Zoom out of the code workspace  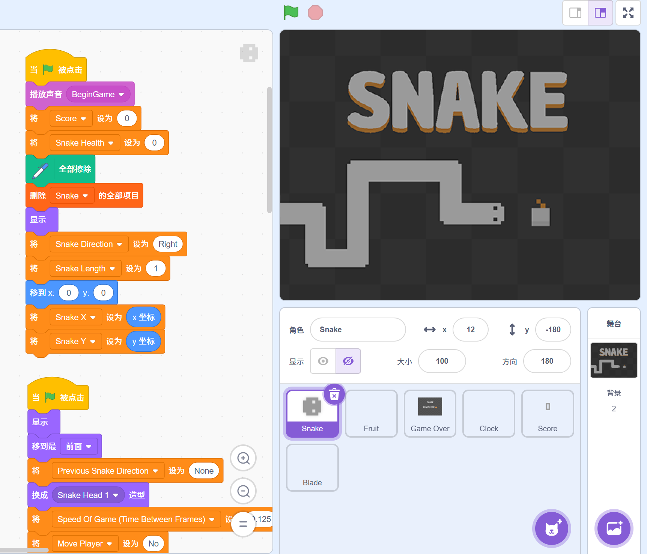pyautogui.click(x=243, y=491)
